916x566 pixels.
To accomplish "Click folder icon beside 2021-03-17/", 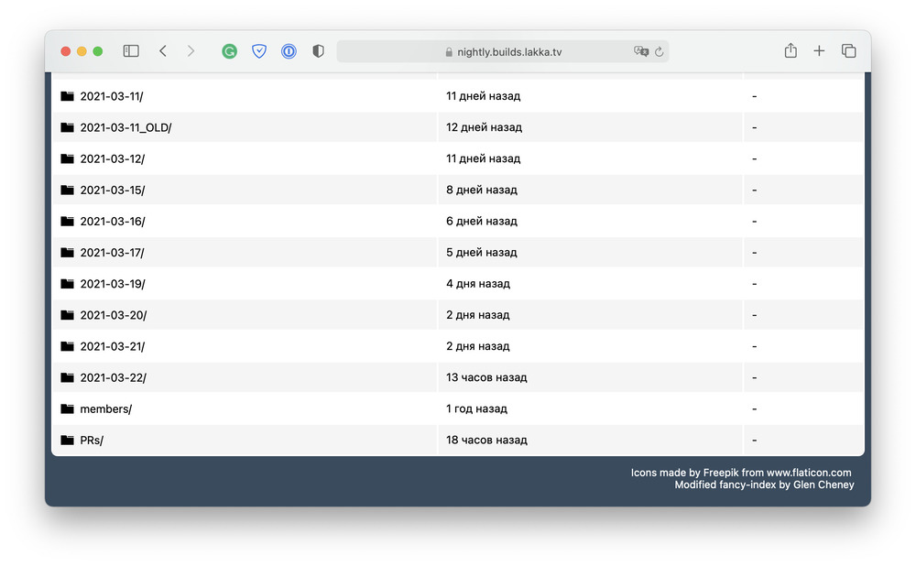I will [67, 252].
